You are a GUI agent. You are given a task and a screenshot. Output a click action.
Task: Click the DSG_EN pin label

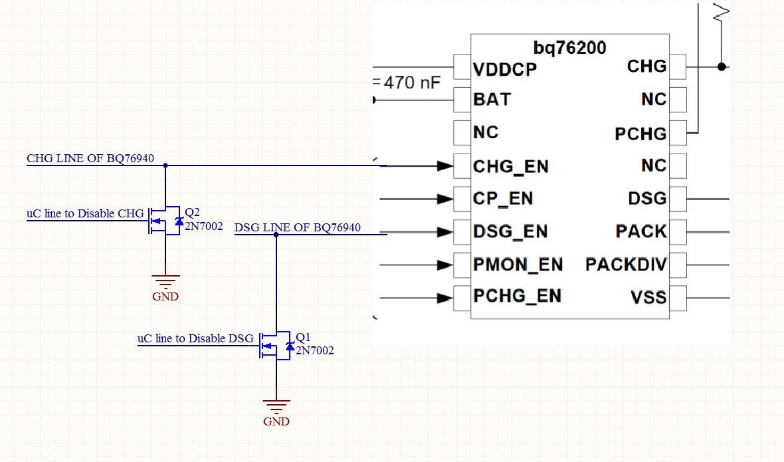point(510,231)
